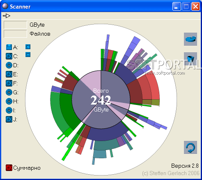Select the F: hard drive icon
202x180 pixels.
9,83
